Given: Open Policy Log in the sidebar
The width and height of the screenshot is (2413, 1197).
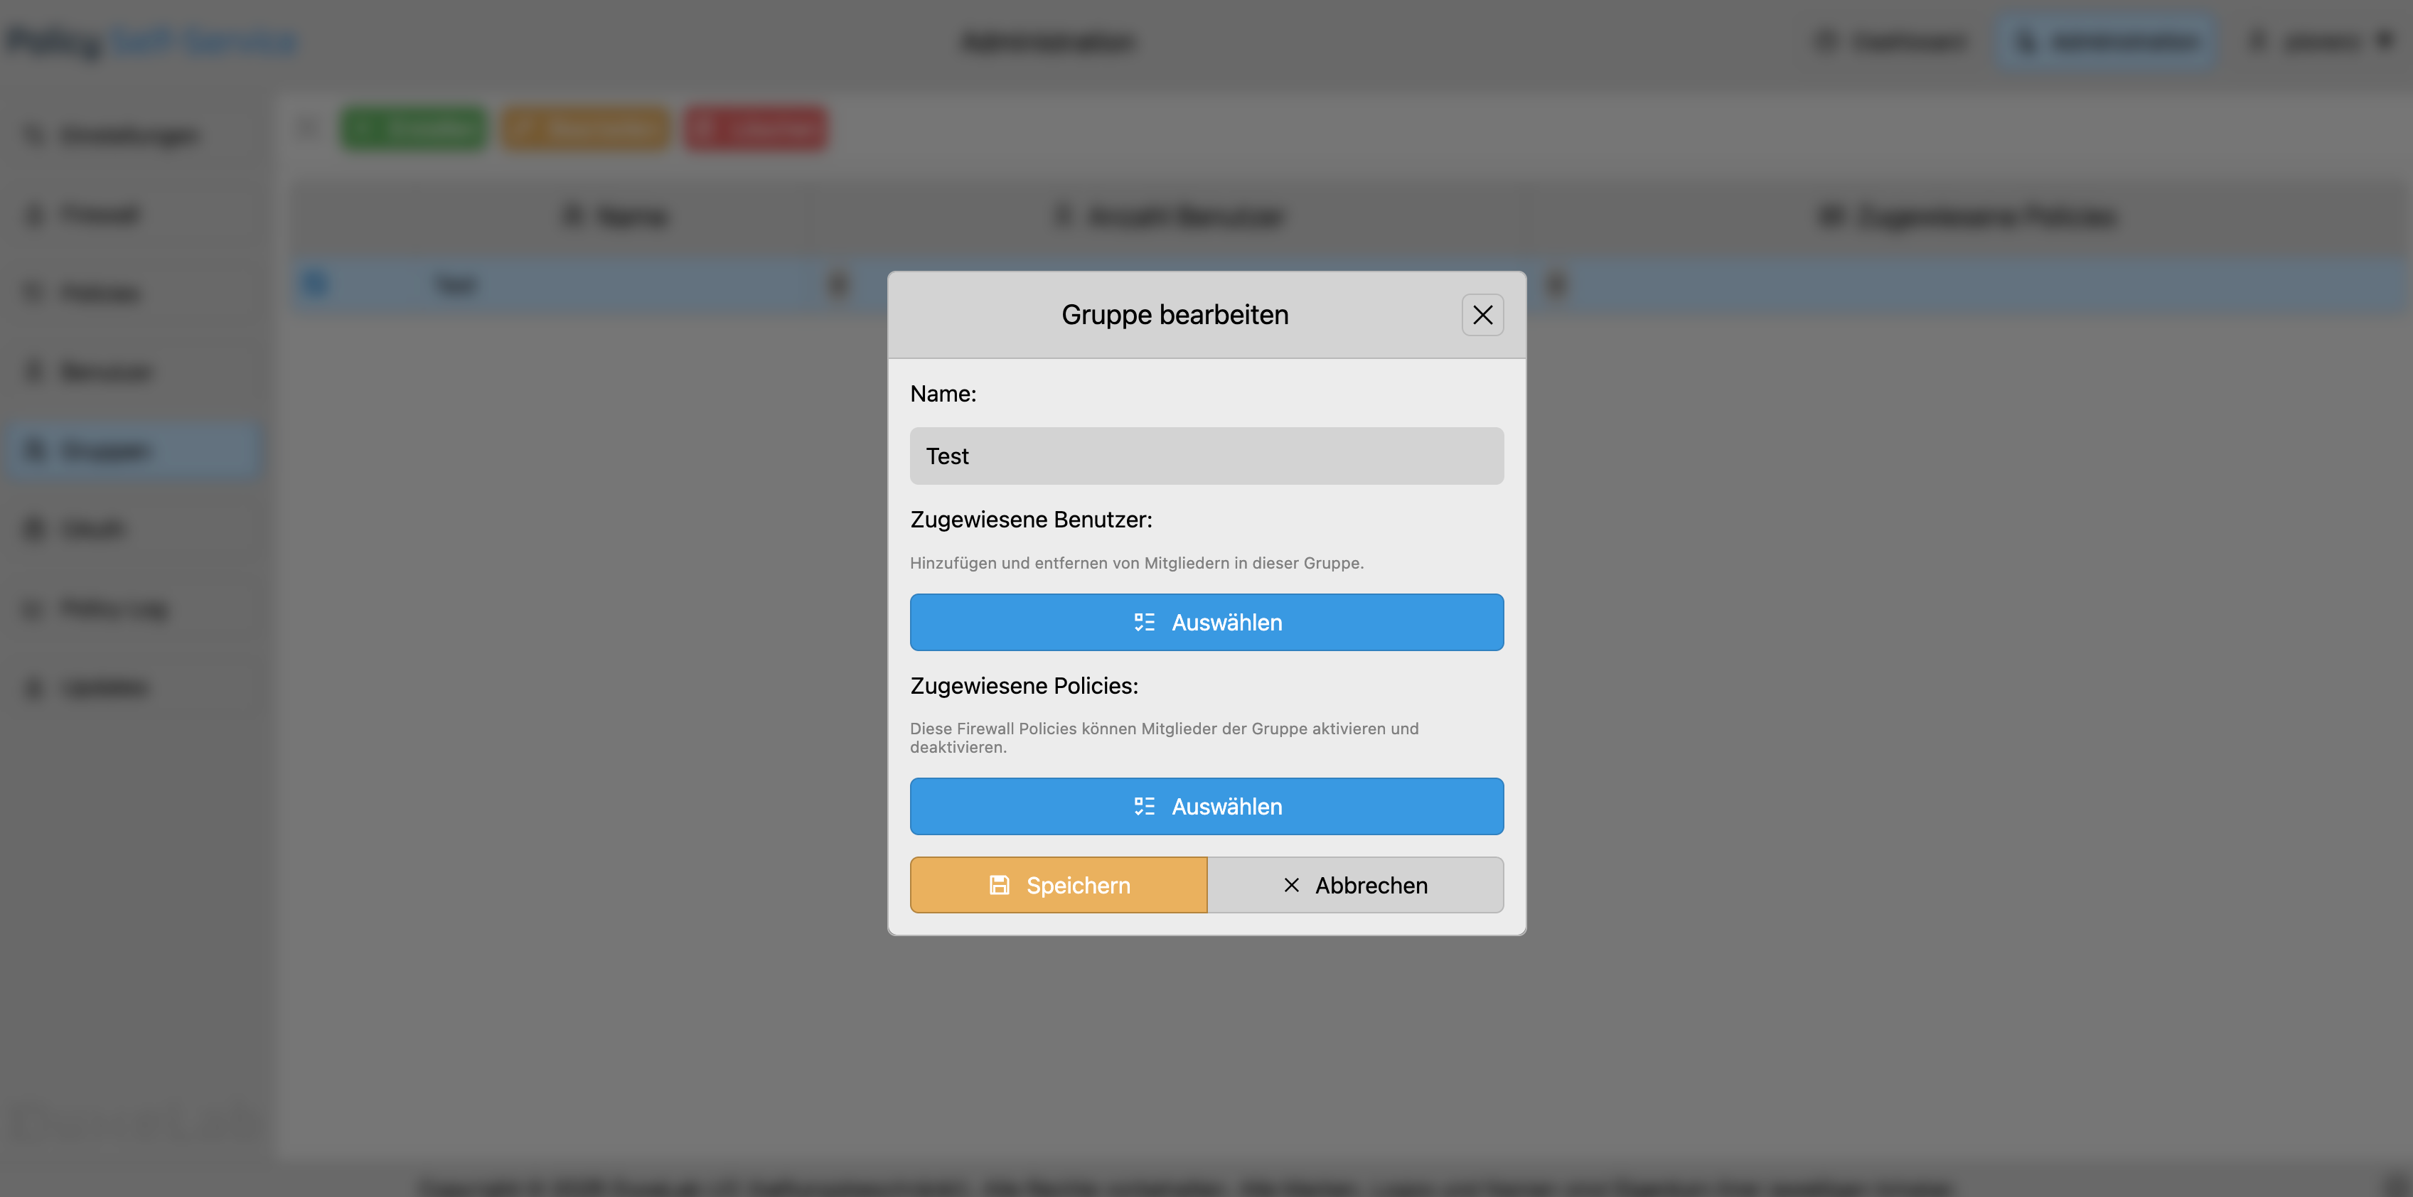Looking at the screenshot, I should click(x=113, y=608).
